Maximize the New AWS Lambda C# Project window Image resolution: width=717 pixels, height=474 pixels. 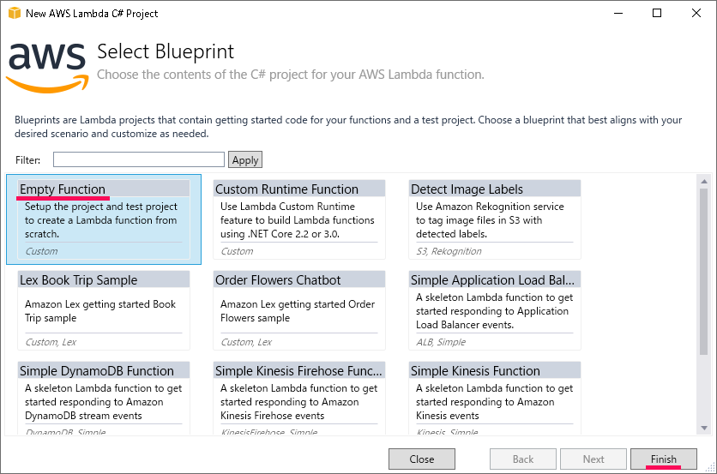click(x=657, y=13)
